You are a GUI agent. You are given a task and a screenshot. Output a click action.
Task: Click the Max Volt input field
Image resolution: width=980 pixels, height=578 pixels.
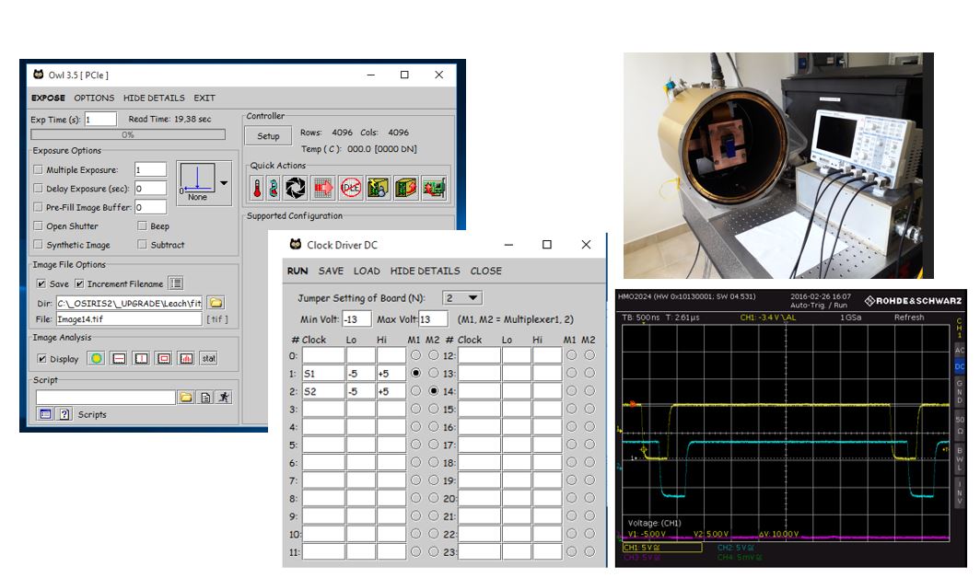(x=433, y=319)
